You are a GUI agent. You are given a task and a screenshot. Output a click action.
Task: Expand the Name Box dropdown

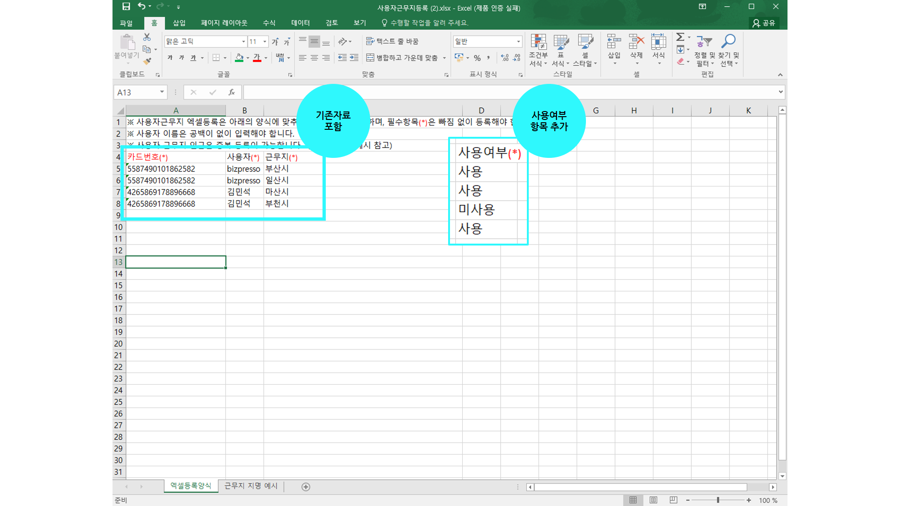[162, 92]
